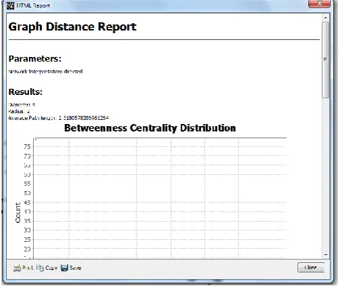Click the 45 tick label on the Count axis
This screenshot has height=286, width=340.
pos(27,203)
